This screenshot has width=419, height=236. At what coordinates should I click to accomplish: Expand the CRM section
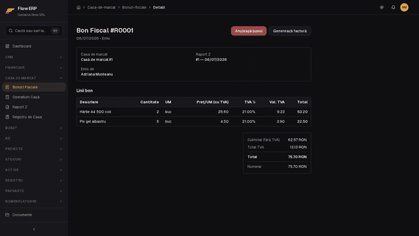click(34, 57)
